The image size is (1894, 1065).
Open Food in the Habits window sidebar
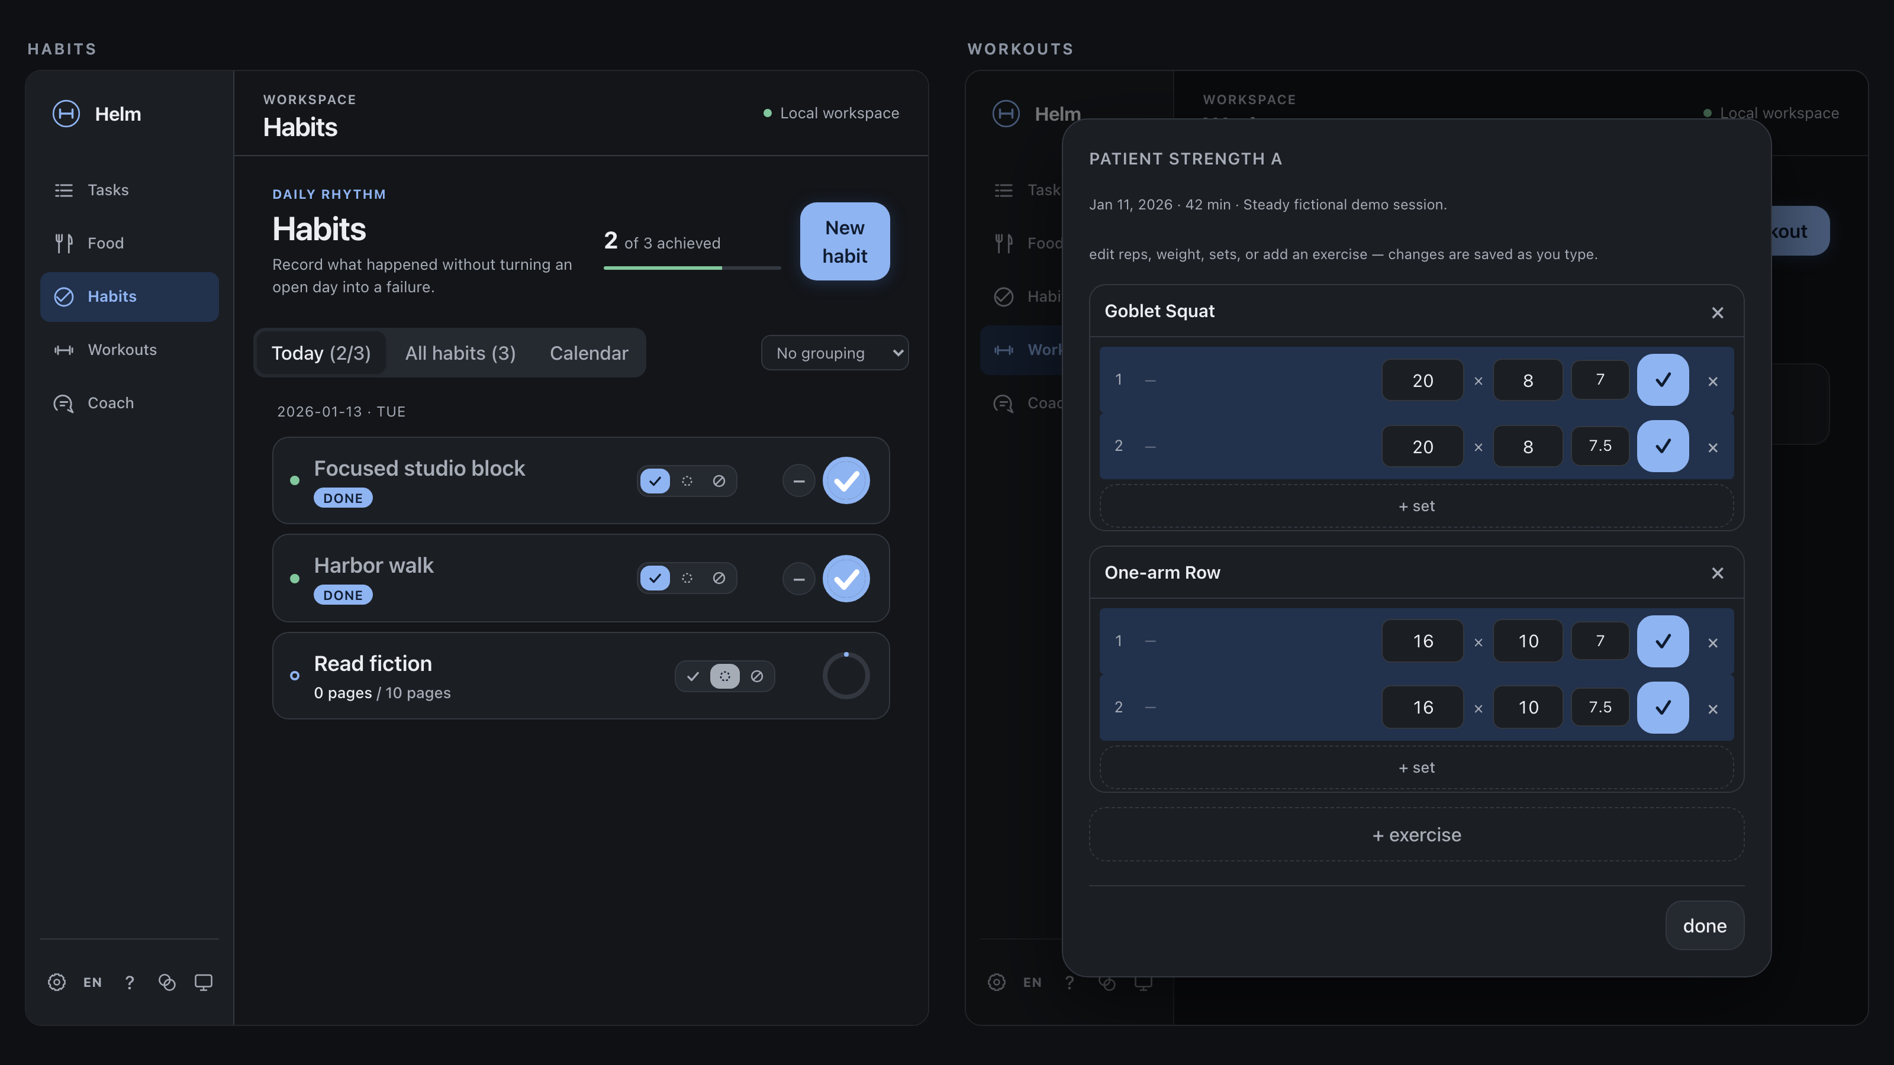point(130,243)
